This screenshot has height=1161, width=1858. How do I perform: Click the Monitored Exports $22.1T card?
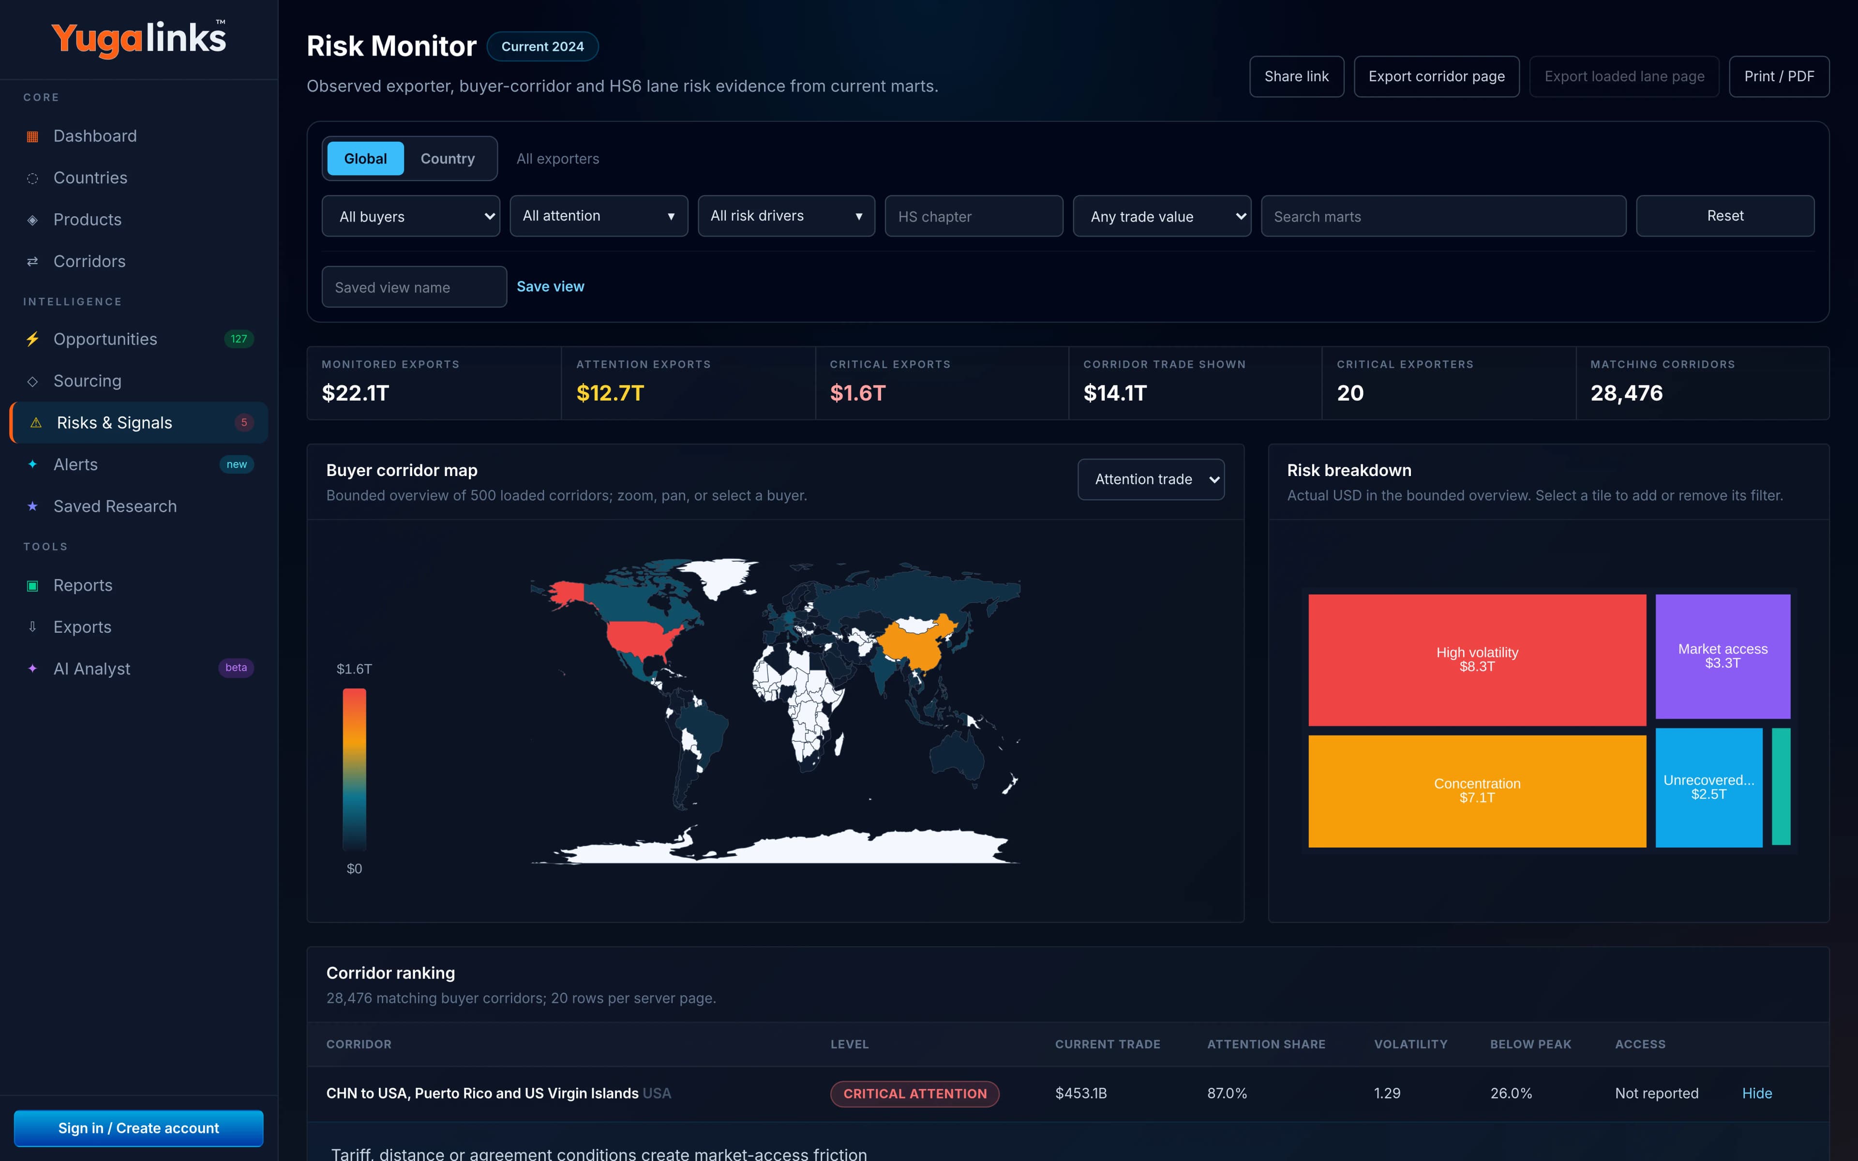tap(435, 383)
